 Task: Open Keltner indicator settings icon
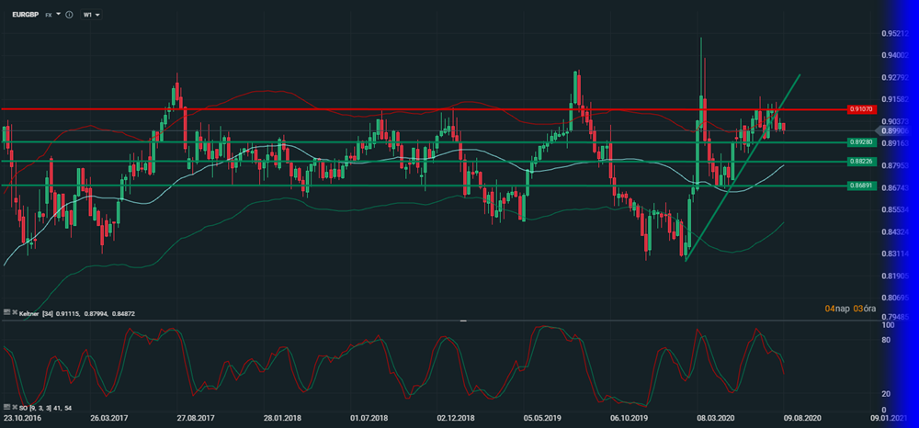(x=6, y=313)
